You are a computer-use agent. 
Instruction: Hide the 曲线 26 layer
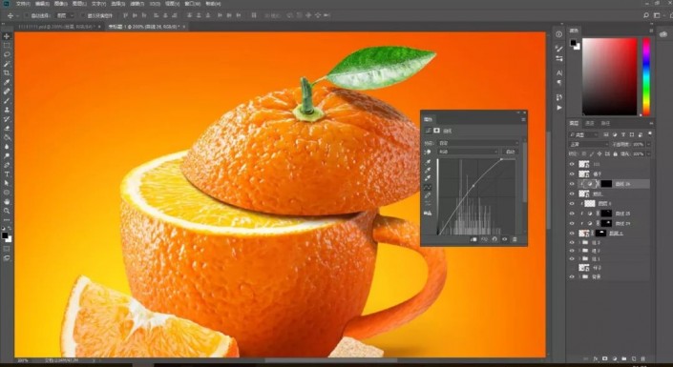(572, 184)
